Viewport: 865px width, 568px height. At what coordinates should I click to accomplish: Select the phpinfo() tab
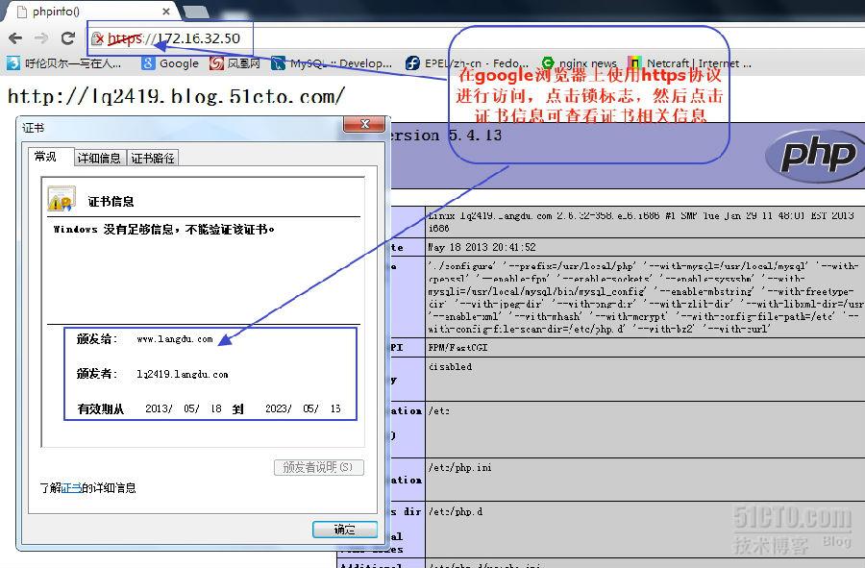[x=91, y=11]
